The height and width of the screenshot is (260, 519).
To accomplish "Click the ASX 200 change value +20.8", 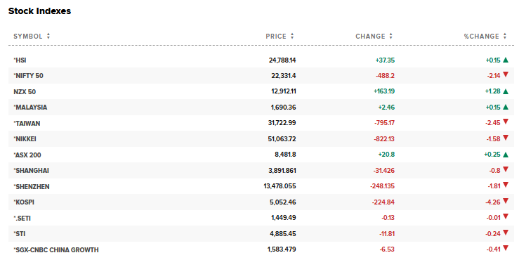I will [x=386, y=155].
